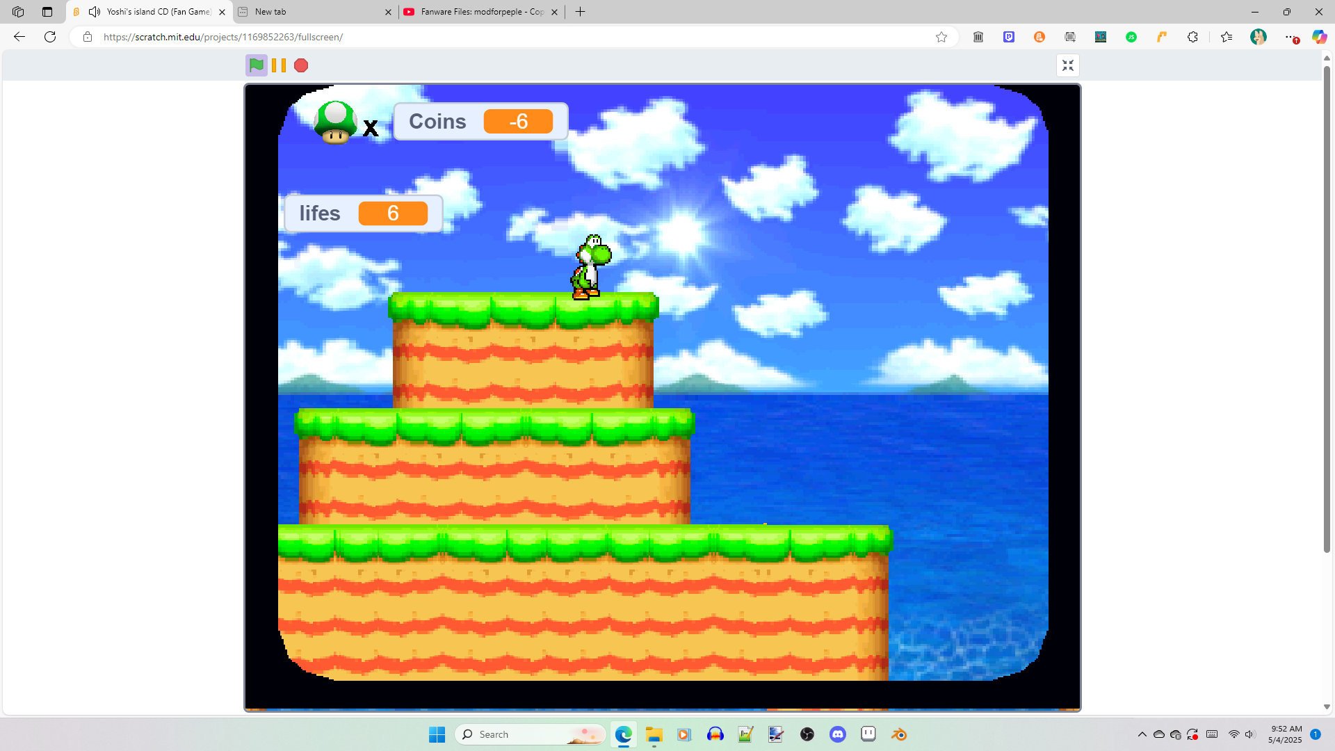Open Blender from the taskbar

(x=899, y=734)
